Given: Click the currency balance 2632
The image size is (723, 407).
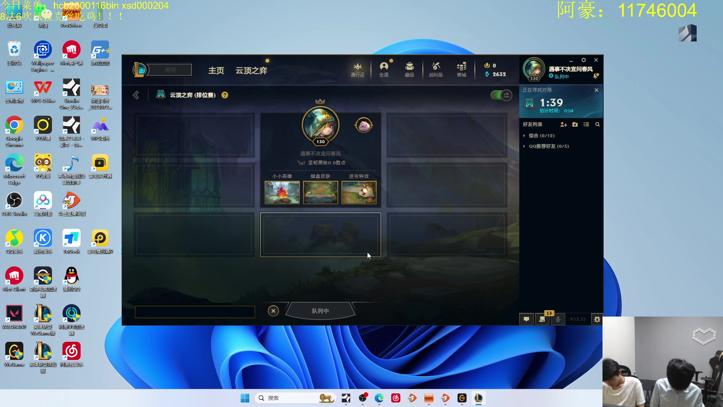Looking at the screenshot, I should 495,74.
